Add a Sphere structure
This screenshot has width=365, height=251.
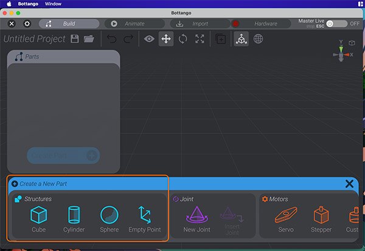coord(109,217)
